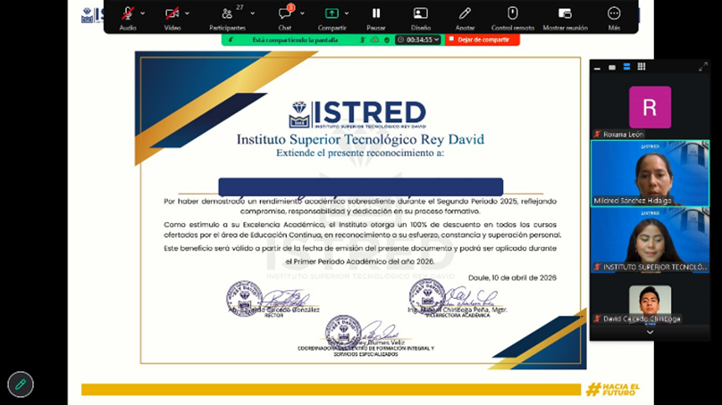Open the Chat panel
This screenshot has height=405, width=722.
coord(285,14)
